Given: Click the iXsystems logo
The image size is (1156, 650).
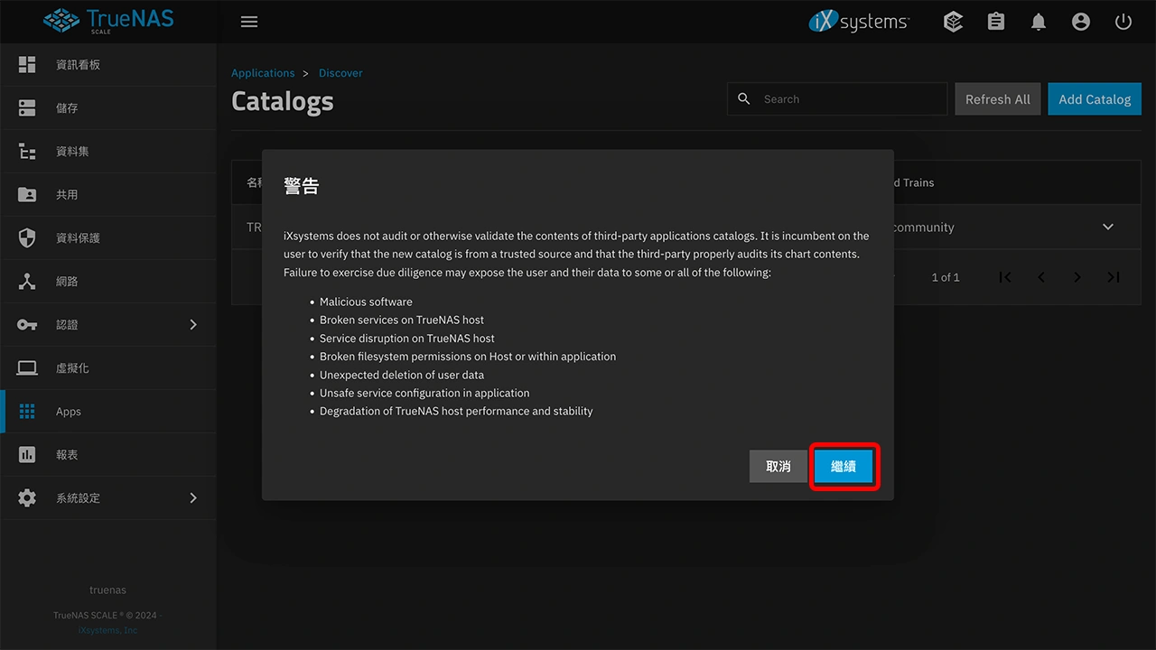Looking at the screenshot, I should 859,22.
